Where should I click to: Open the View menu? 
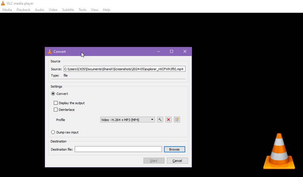point(95,10)
